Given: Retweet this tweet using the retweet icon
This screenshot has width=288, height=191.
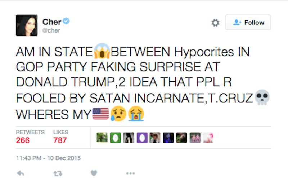Looking at the screenshot, I should (x=57, y=173).
